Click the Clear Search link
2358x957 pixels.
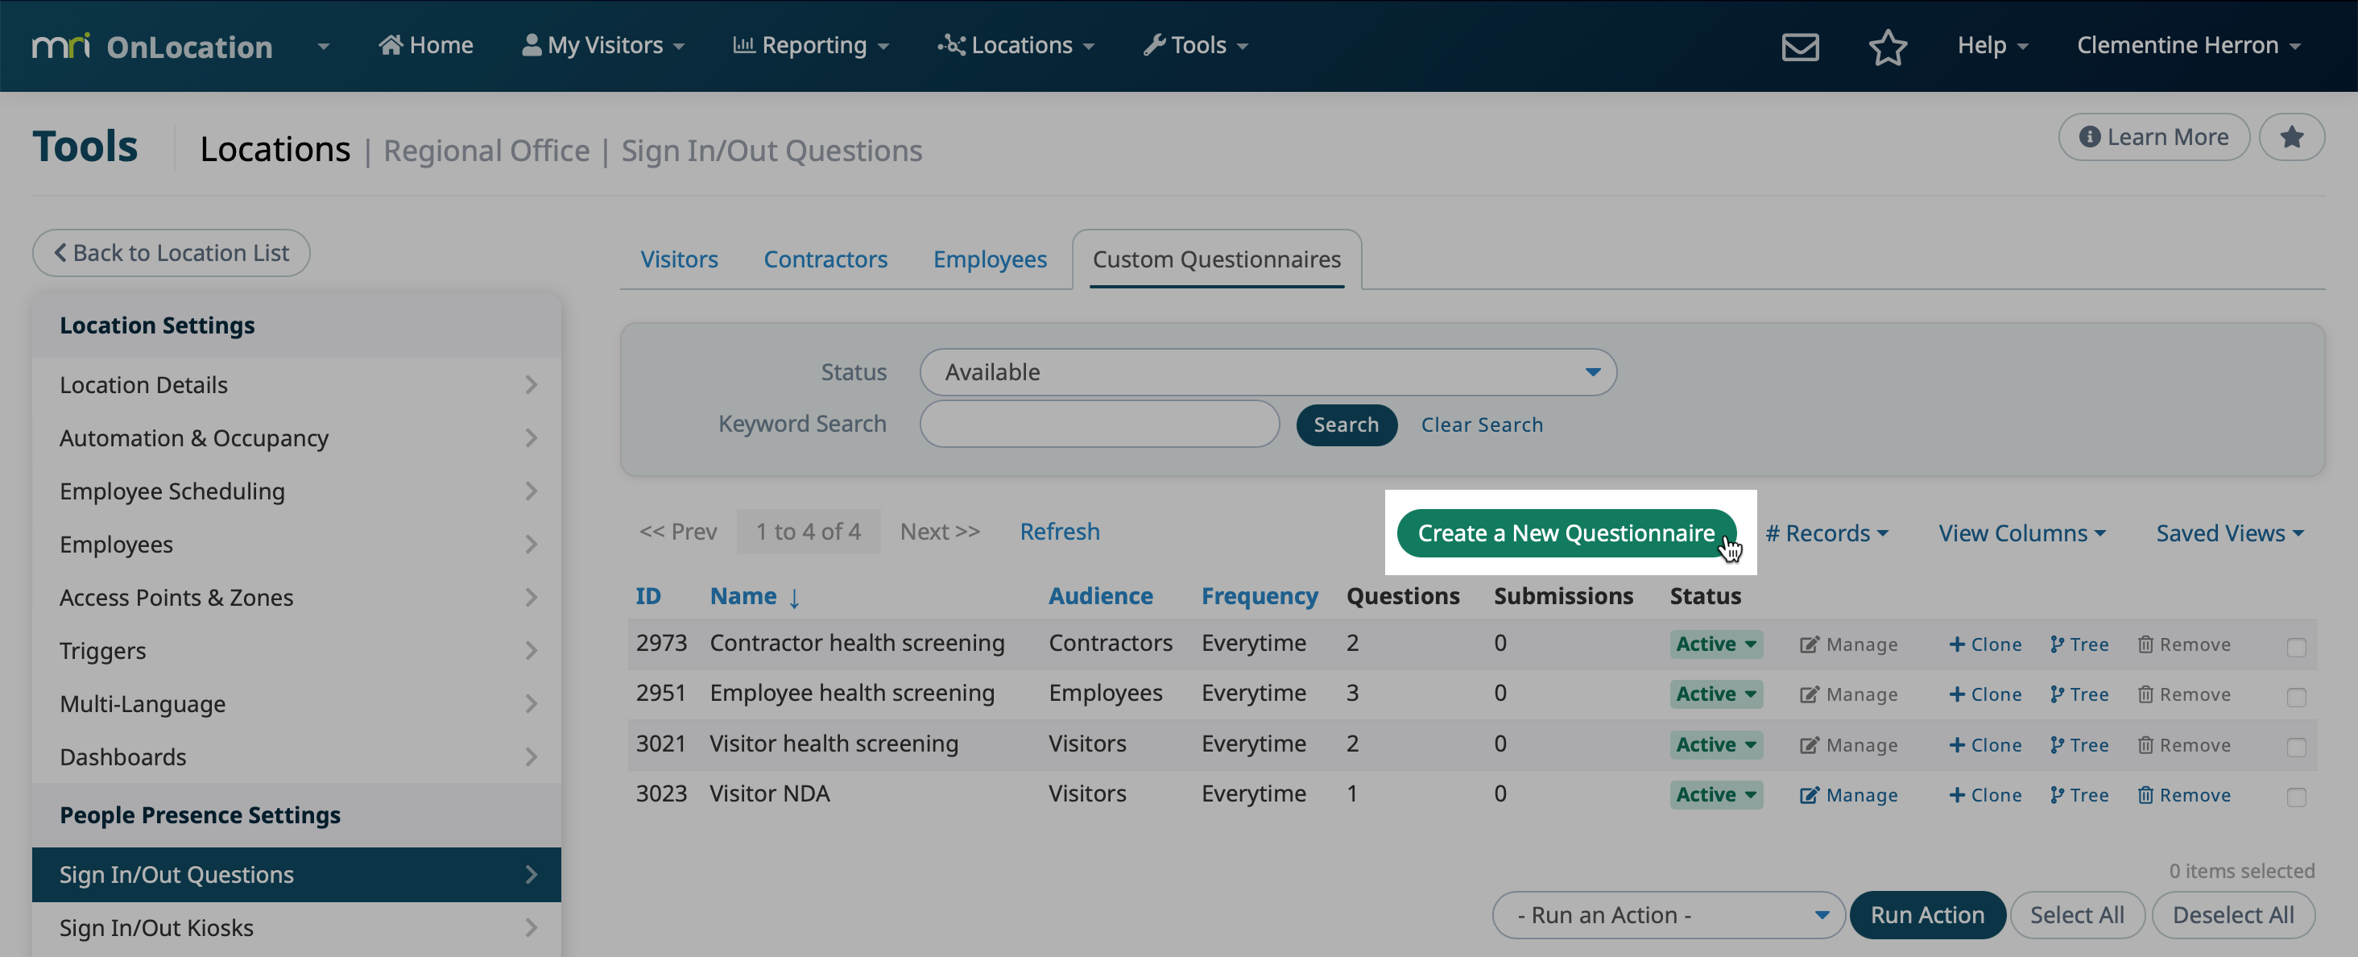[1481, 424]
